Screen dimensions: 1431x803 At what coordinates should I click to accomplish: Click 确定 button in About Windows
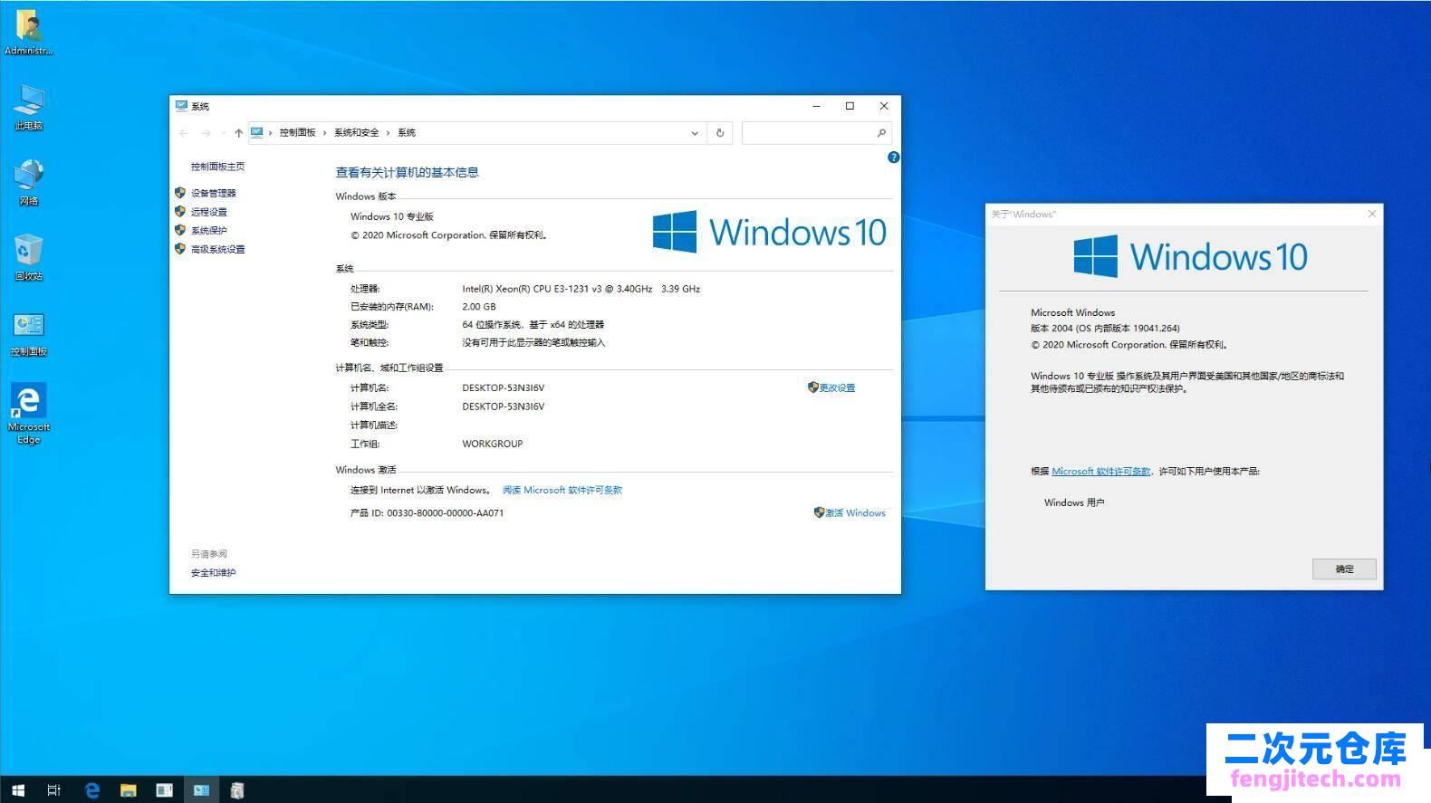click(x=1344, y=569)
